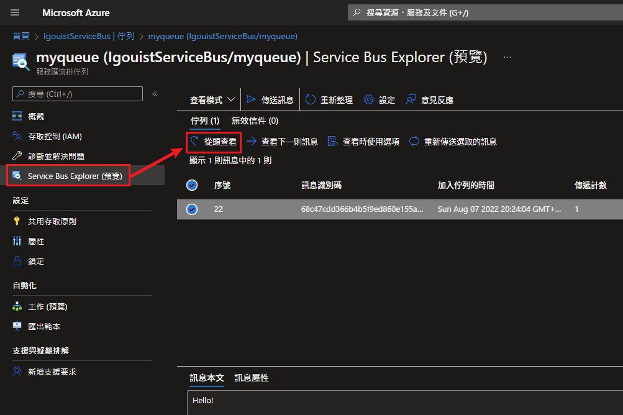Click the magnifier icon in global search
This screenshot has width=623, height=415.
pos(357,12)
